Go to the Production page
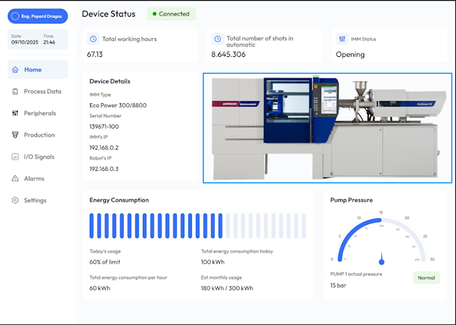The height and width of the screenshot is (325, 456). pos(39,135)
